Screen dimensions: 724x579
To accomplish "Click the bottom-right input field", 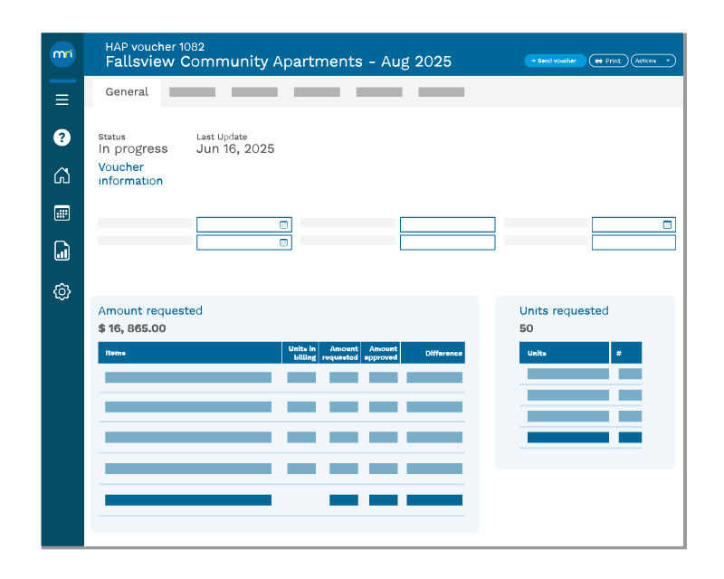I will (x=633, y=242).
